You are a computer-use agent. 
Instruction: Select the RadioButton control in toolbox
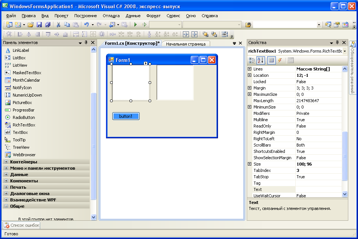(x=24, y=117)
